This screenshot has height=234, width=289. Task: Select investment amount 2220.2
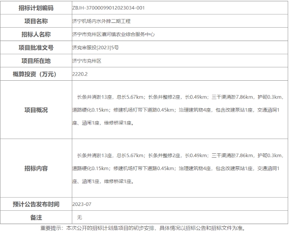pyautogui.click(x=80, y=74)
